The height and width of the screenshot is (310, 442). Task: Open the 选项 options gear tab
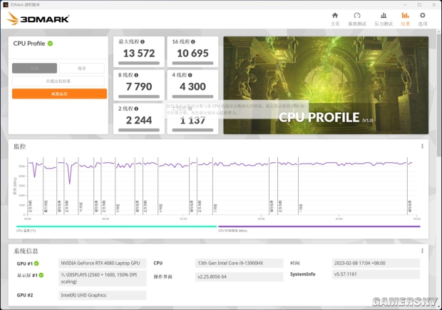(422, 19)
